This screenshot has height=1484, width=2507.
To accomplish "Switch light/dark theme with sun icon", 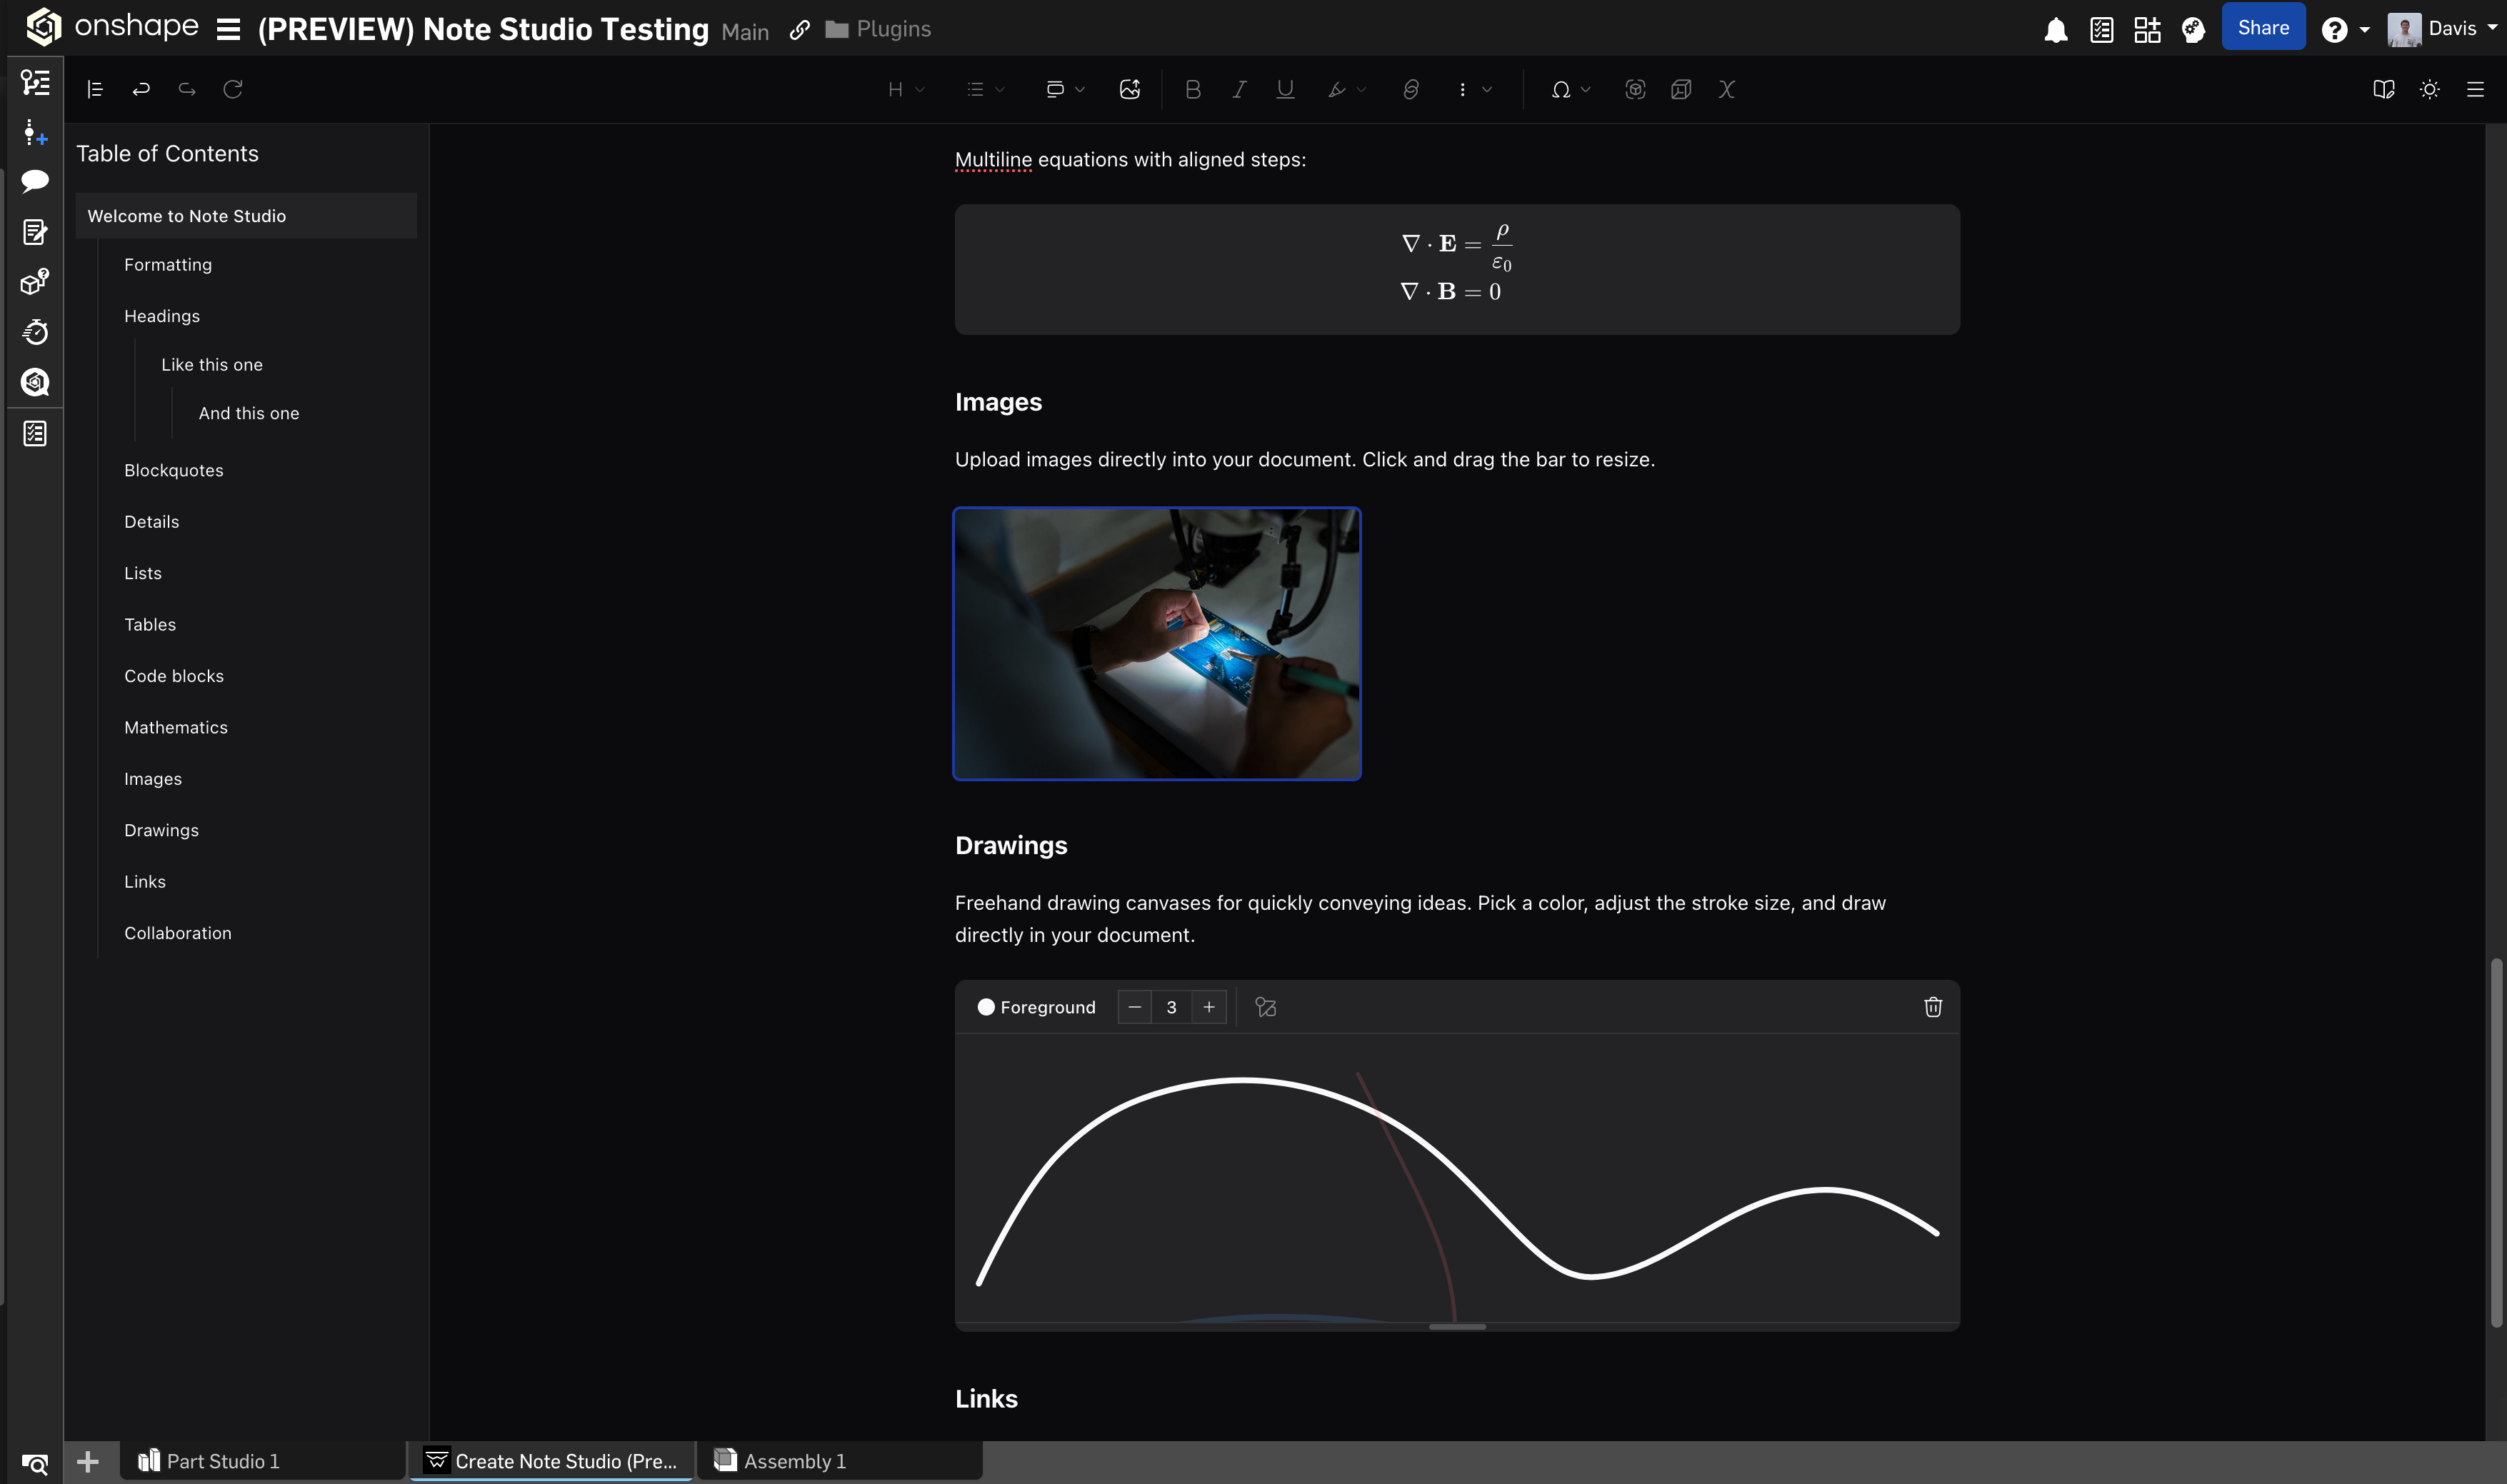I will click(2429, 90).
